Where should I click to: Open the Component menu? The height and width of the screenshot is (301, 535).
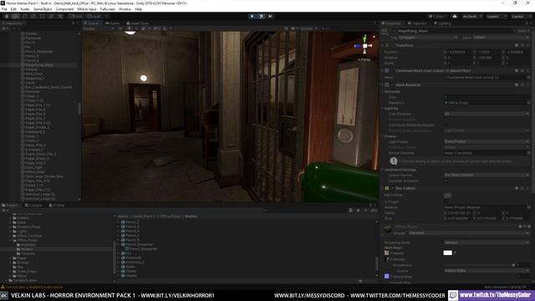tap(64, 9)
